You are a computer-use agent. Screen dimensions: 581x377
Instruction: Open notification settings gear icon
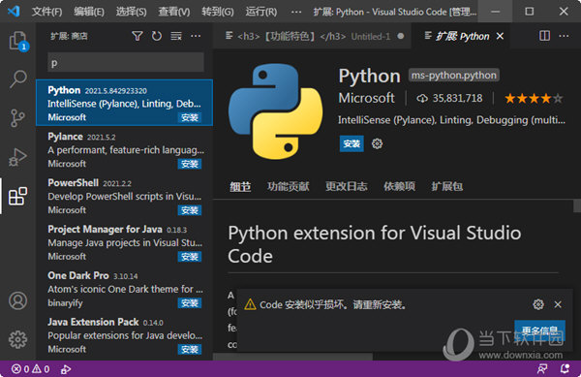538,304
